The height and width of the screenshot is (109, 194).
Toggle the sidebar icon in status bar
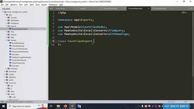(x=2, y=102)
